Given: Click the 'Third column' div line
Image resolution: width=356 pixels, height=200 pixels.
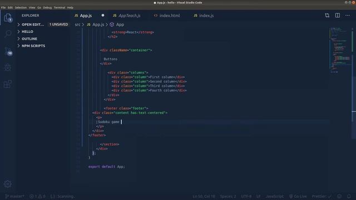Looking at the screenshot, I should tap(148, 86).
